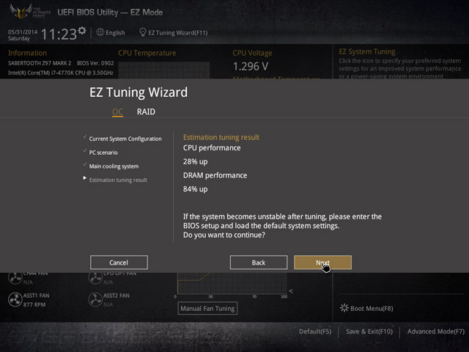Screen dimensions: 469x352
Task: Select the Current System Configuration step
Action: [x=125, y=139]
